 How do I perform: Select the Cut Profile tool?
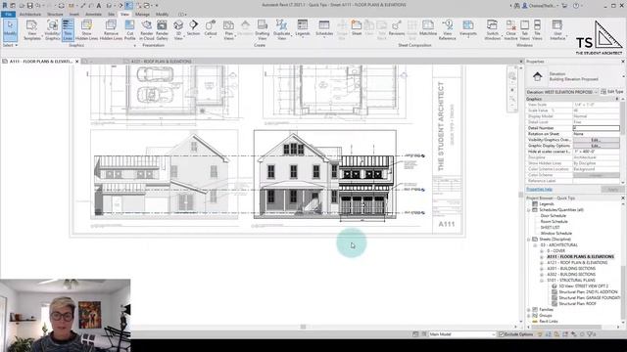point(130,30)
